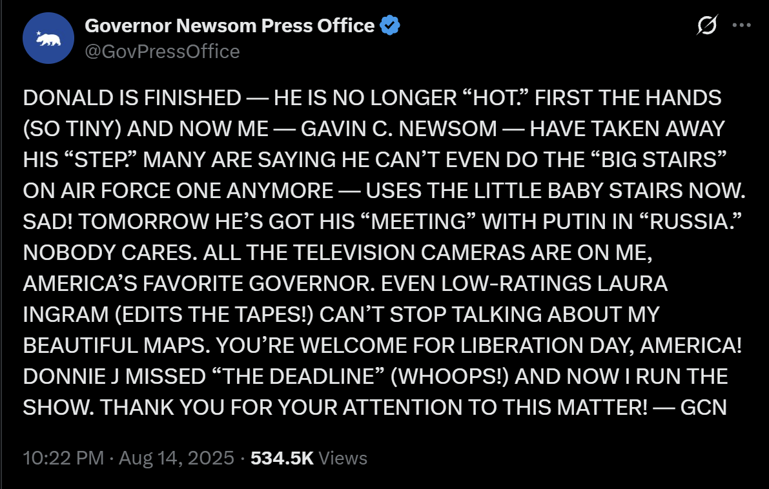
Task: Open the California bear profile avatar
Action: coord(48,38)
